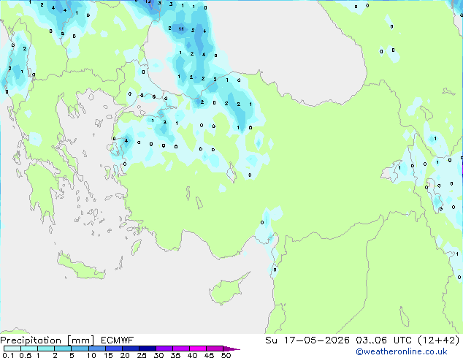This screenshot has width=463, height=358.
Task: Select the 45–50 mm legend color swatch
Action: tap(215, 349)
